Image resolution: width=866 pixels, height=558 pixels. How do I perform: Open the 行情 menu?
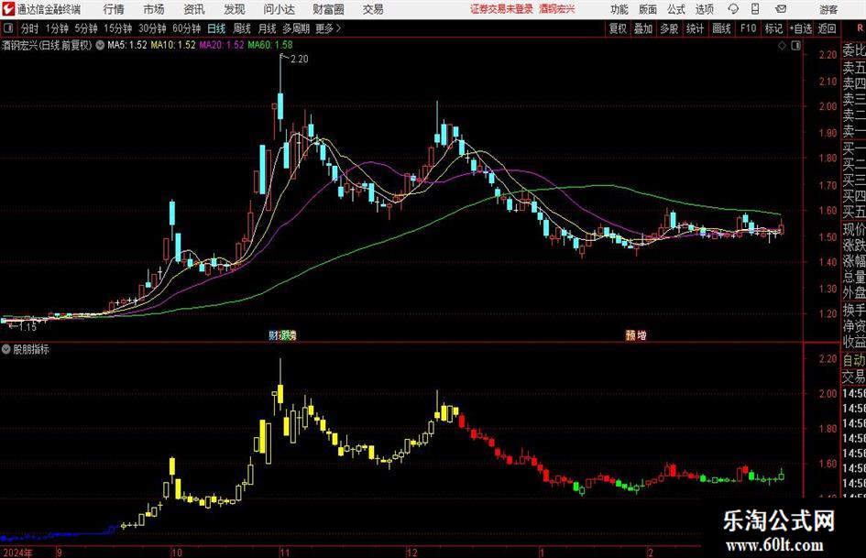tap(114, 9)
